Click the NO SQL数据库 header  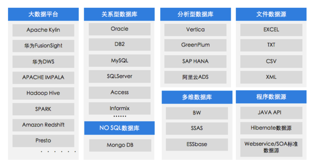[x=119, y=128]
